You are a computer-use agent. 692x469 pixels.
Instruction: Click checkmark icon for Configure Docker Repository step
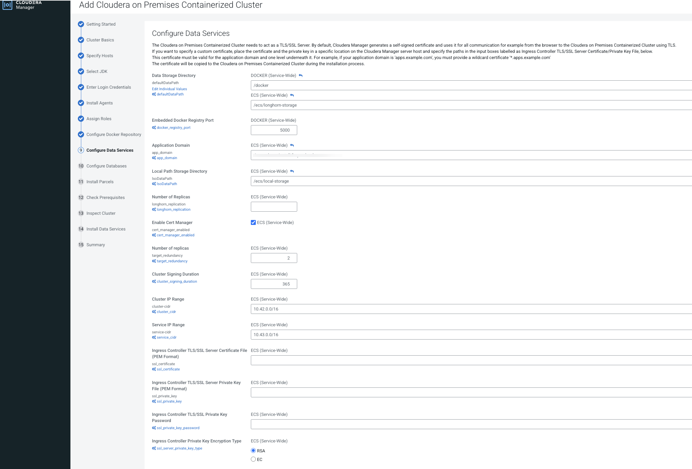tap(81, 134)
